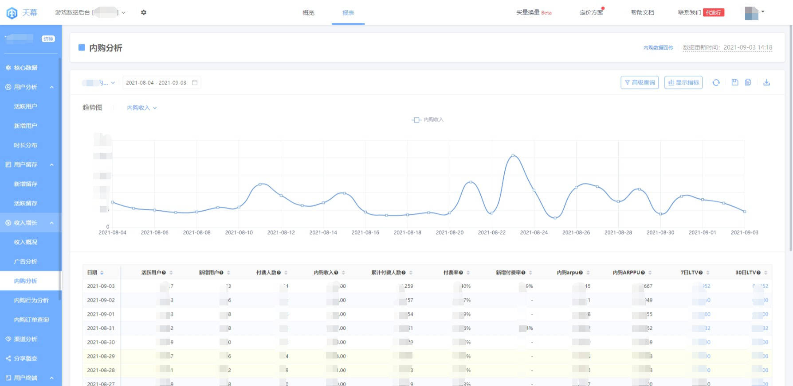The image size is (793, 386).
Task: Click the refresh data icon
Action: [716, 82]
